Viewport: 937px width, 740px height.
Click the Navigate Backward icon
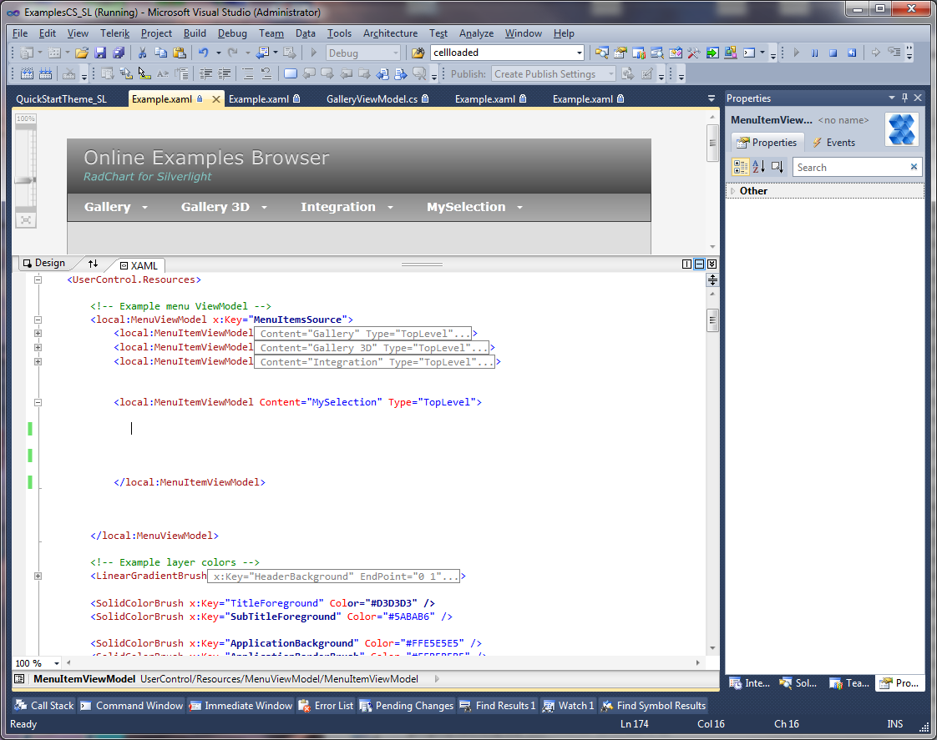262,53
